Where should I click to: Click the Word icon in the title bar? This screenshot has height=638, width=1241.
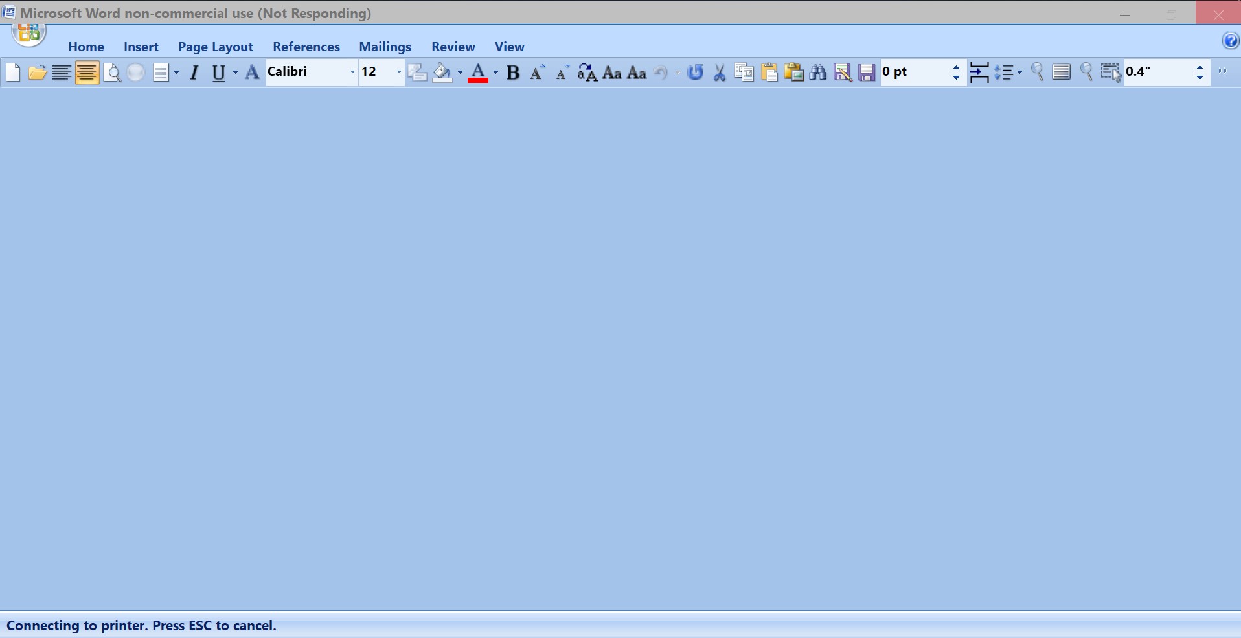coord(9,12)
